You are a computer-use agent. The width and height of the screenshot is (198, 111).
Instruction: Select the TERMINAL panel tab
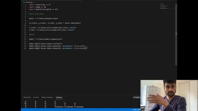[59, 97]
